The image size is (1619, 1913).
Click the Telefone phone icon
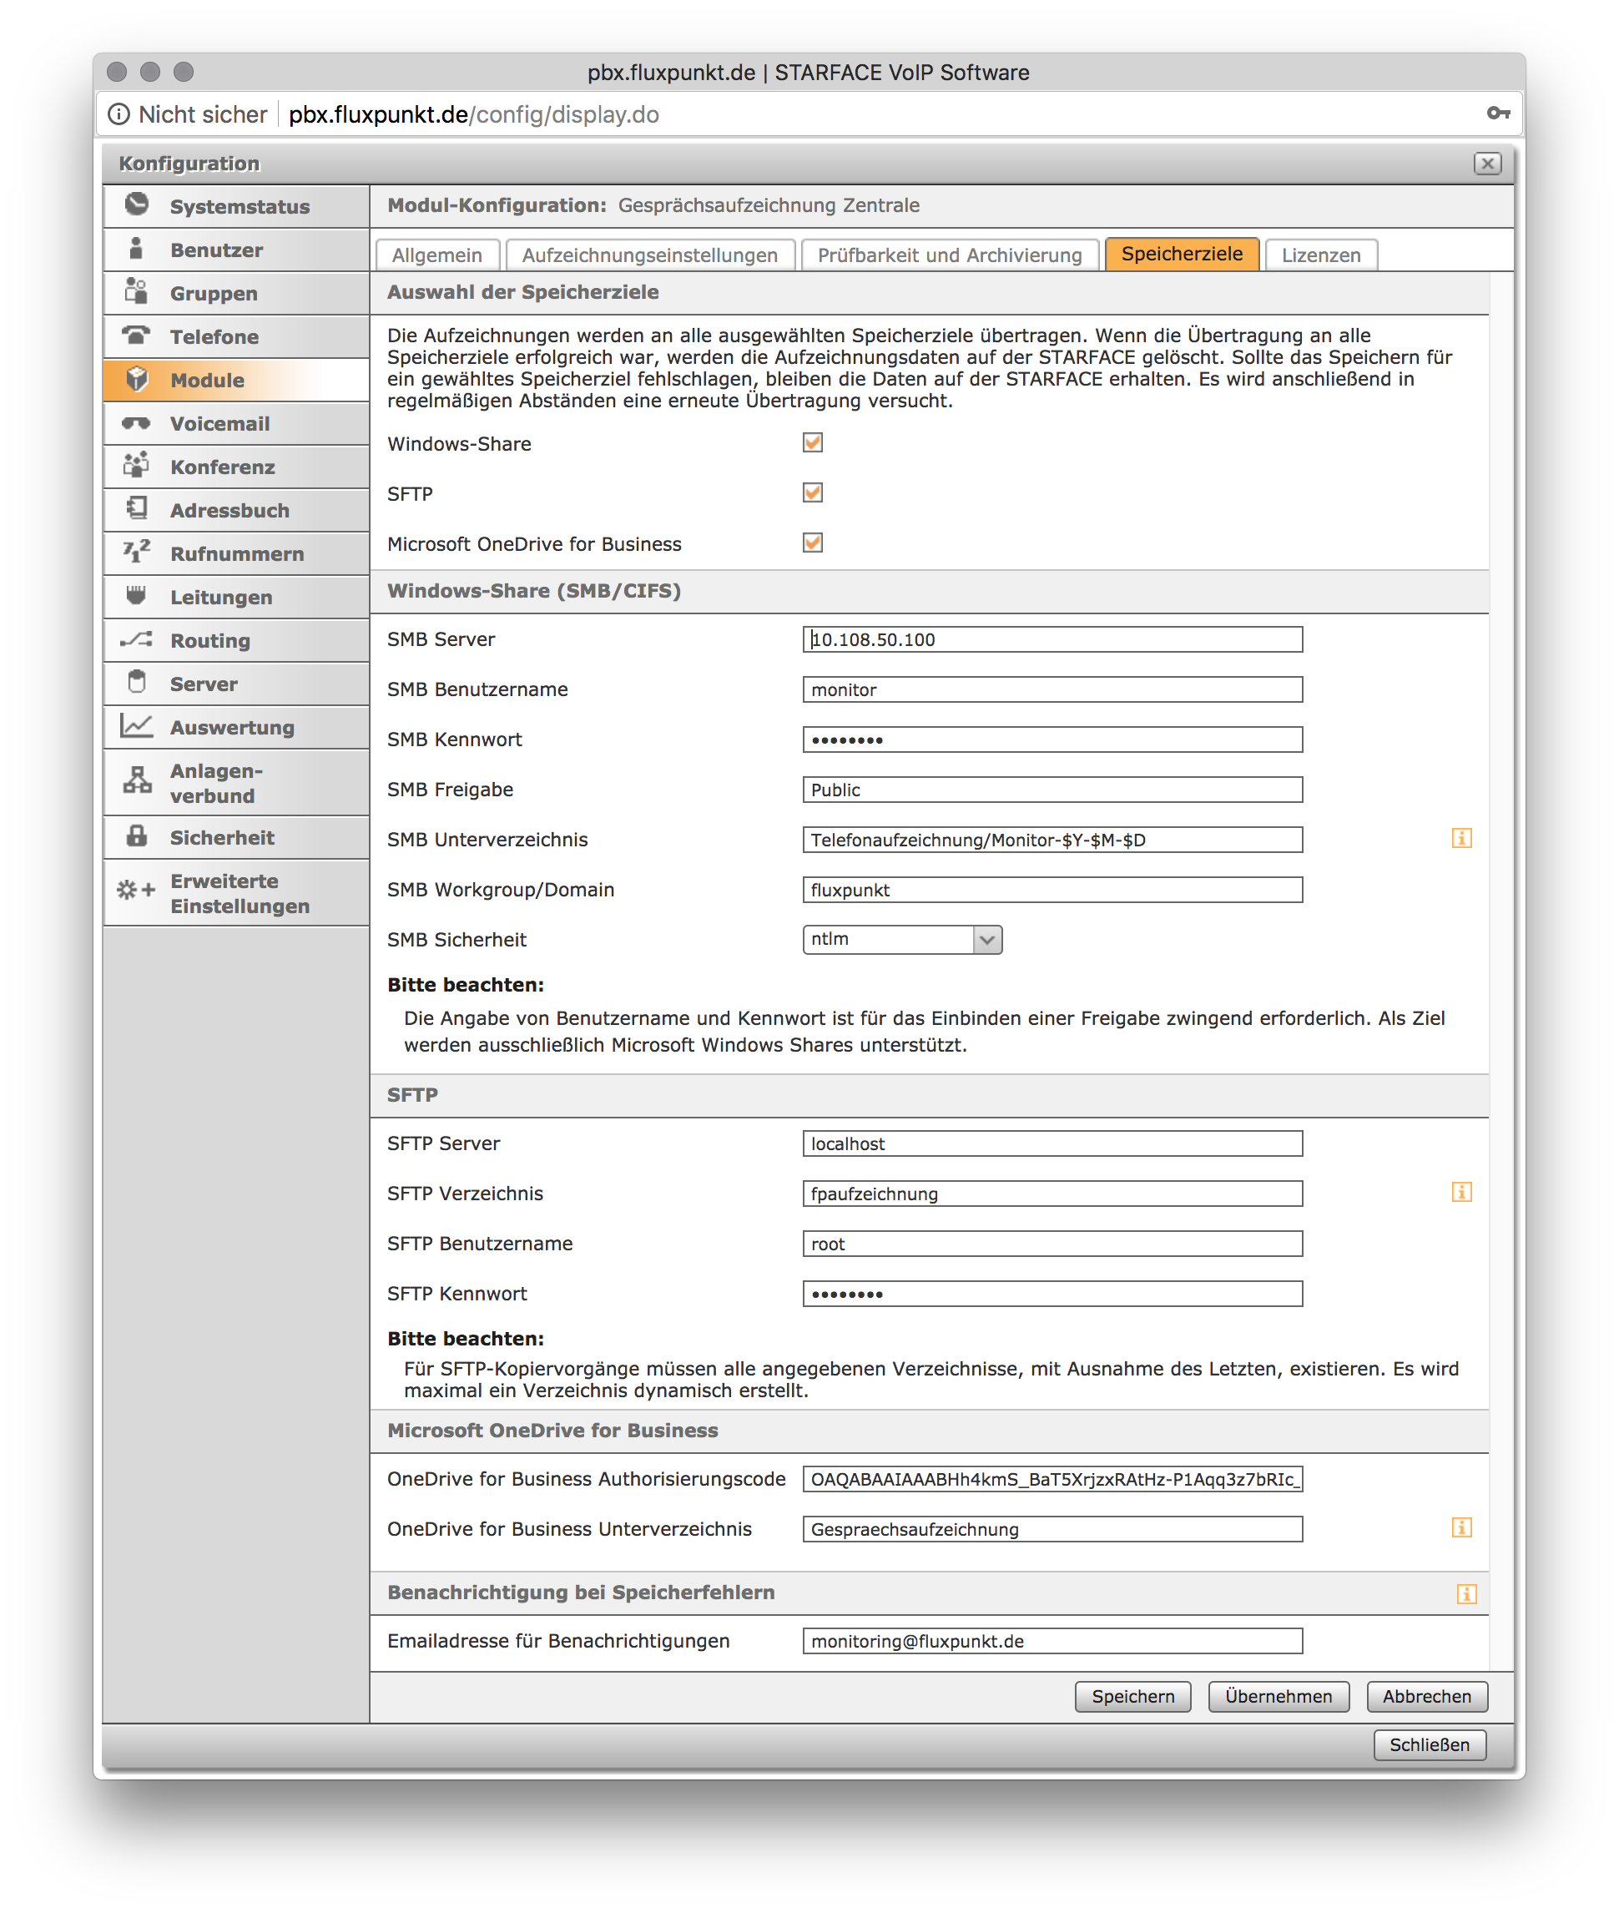(x=137, y=335)
